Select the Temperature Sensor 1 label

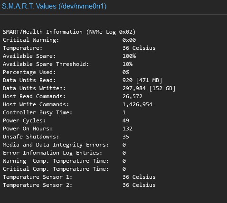(38, 177)
